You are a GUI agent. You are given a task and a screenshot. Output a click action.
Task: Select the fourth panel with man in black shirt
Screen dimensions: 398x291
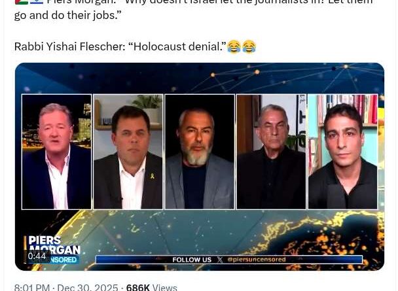[272, 152]
